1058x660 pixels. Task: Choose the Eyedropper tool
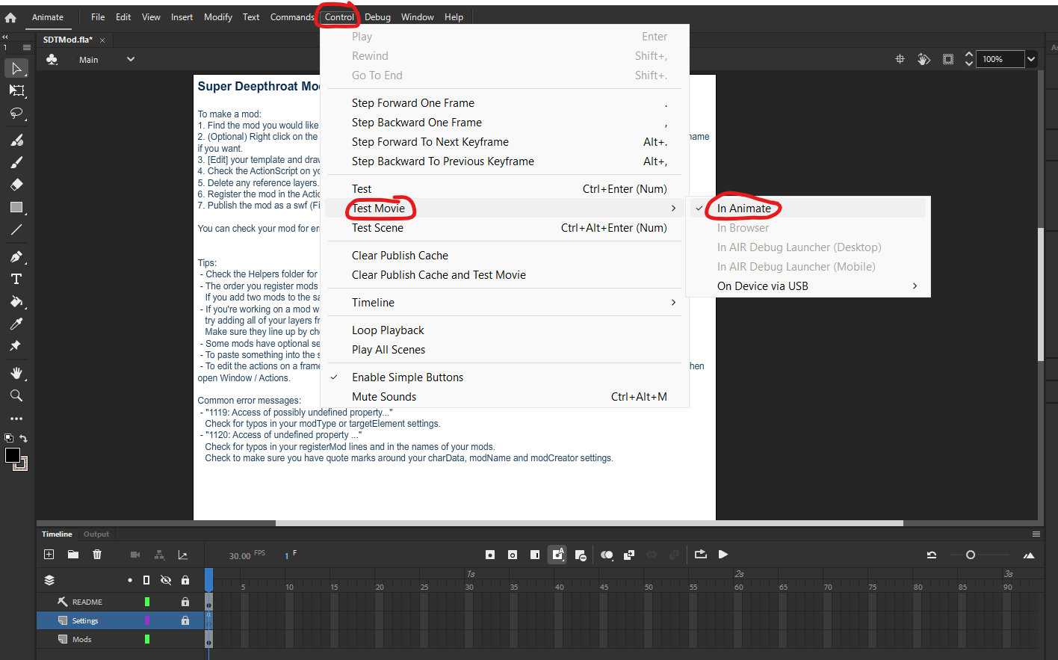[x=16, y=324]
